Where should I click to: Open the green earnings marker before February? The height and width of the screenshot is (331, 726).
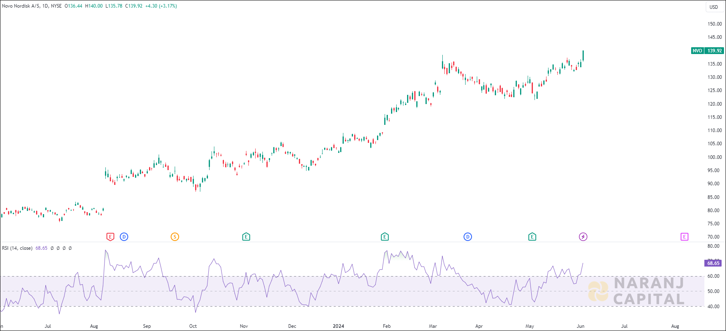coord(385,237)
